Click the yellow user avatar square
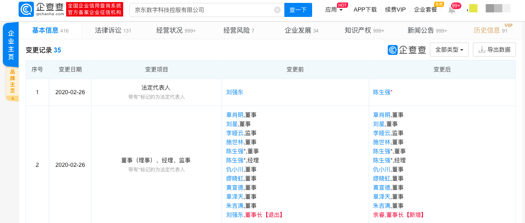Viewport: 525px width, 223px height. pyautogui.click(x=473, y=8)
